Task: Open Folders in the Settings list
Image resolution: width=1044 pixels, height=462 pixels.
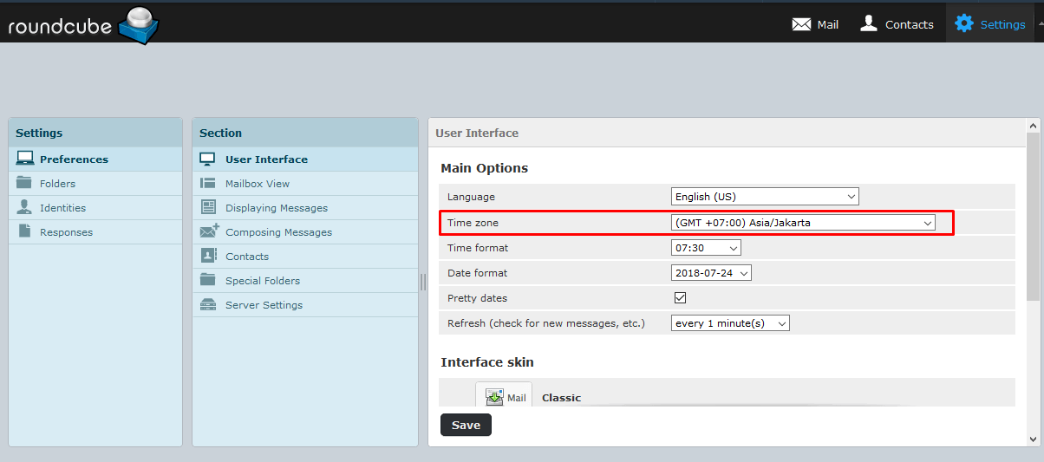Action: [x=95, y=184]
